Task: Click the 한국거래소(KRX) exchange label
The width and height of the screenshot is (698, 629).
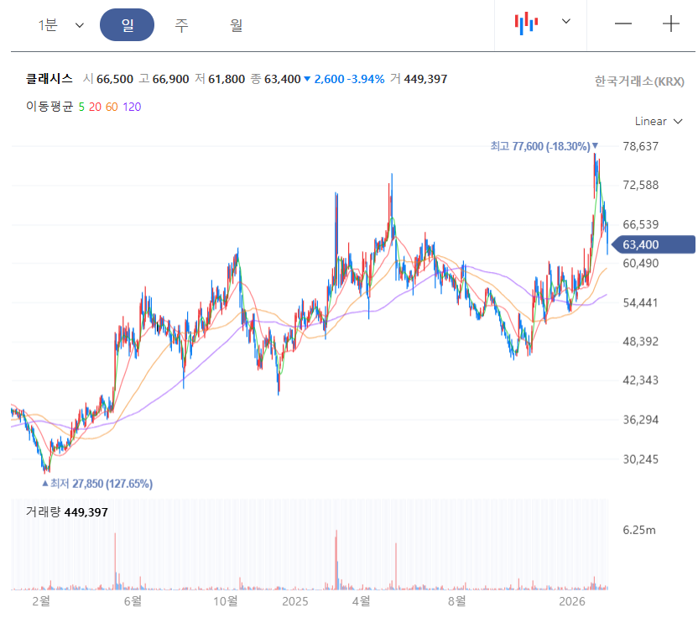Action: tap(639, 81)
